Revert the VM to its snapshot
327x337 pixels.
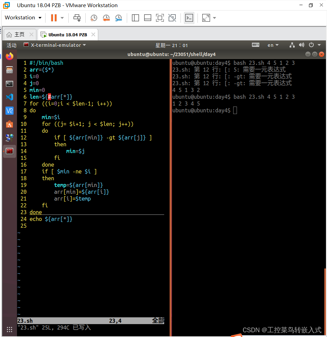click(106, 18)
